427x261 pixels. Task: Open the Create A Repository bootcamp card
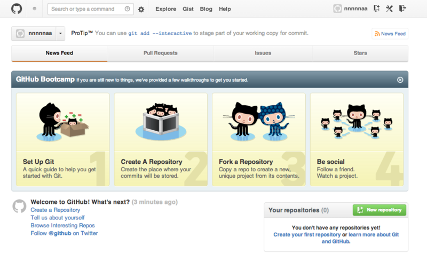point(161,139)
